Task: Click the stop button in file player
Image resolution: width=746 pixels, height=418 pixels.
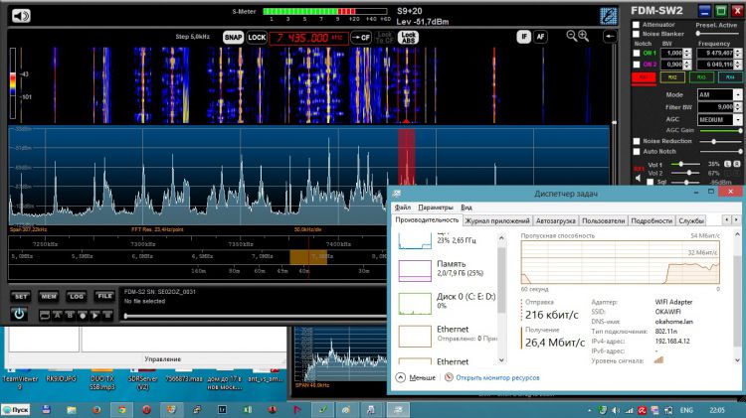Action: pos(107,315)
